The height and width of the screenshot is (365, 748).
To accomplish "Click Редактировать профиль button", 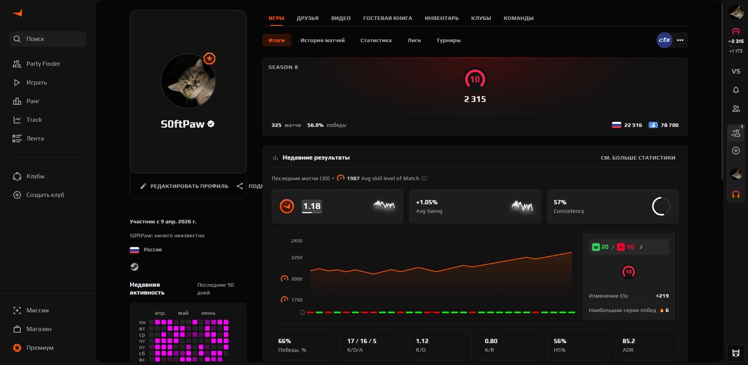I will click(x=184, y=186).
